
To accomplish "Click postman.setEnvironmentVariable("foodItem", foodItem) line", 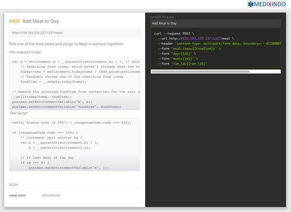I will click(67, 107).
